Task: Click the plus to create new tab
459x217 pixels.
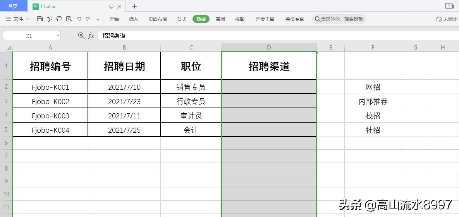Action: click(134, 6)
